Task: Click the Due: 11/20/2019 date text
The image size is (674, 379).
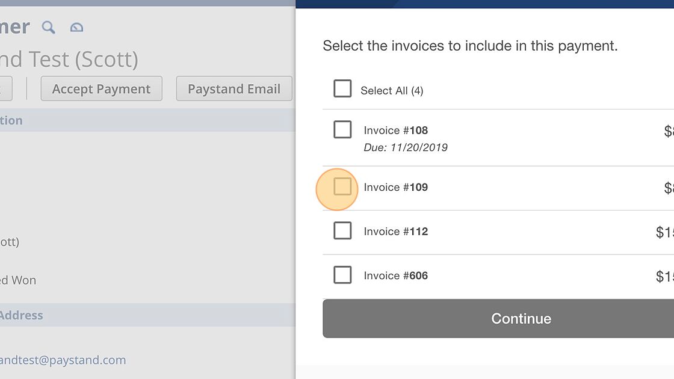Action: click(406, 147)
